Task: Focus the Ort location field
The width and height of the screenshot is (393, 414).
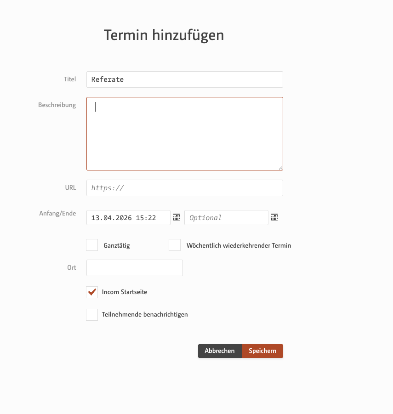Action: pos(134,268)
